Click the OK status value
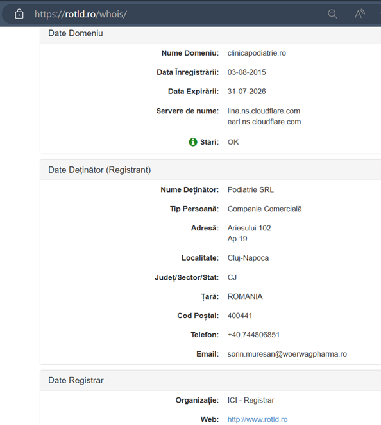 (x=233, y=142)
